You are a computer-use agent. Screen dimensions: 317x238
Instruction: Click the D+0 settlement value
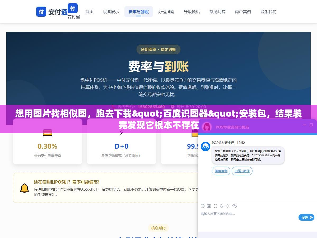(x=121, y=146)
